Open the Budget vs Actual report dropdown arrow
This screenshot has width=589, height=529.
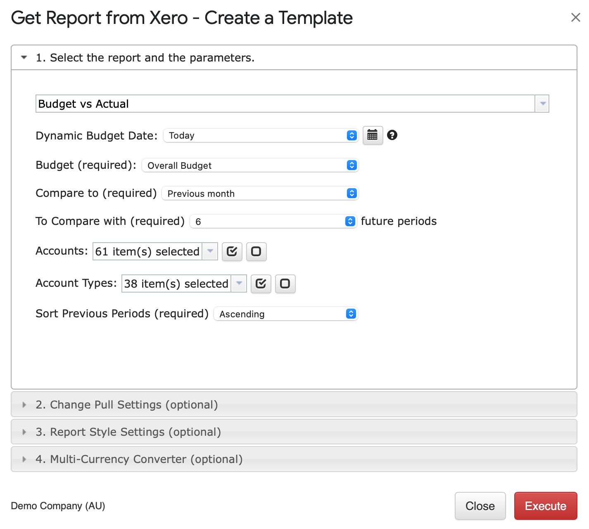click(x=542, y=104)
